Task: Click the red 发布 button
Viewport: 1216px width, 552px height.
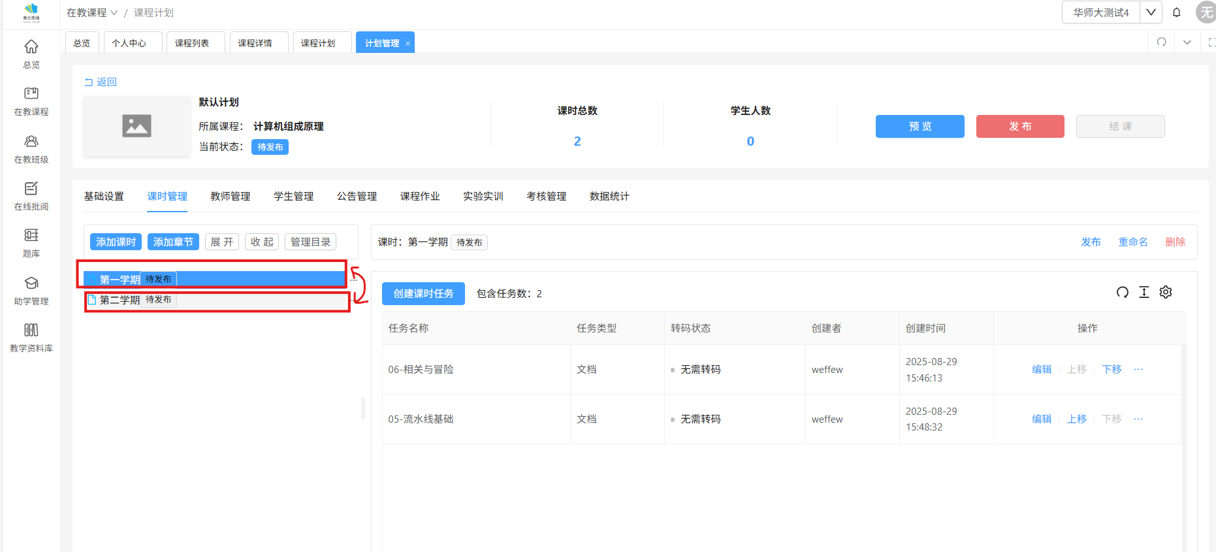Action: [1019, 126]
